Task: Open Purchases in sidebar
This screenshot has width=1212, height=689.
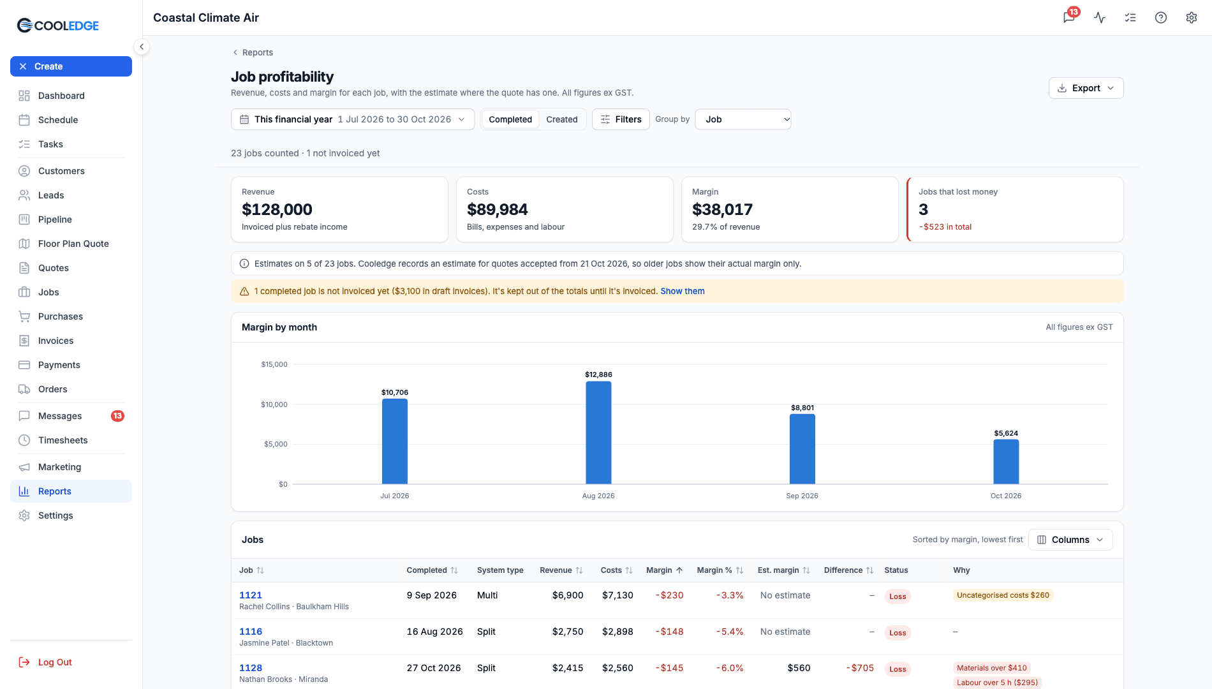Action: point(71,316)
